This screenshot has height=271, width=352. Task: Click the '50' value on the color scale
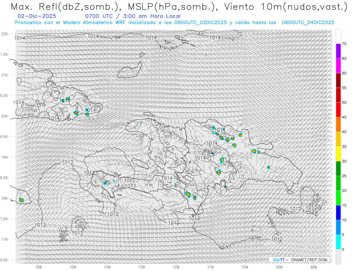[344, 103]
